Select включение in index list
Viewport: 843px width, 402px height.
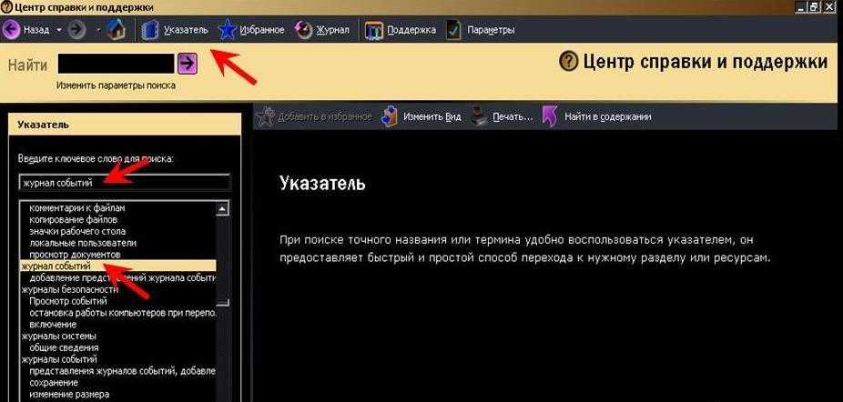(x=53, y=325)
